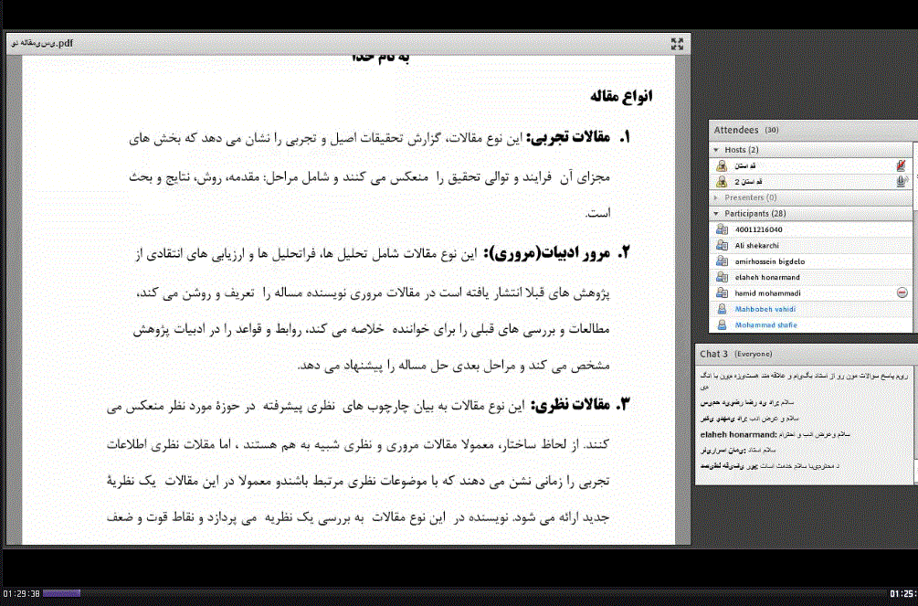Click the avatar icon next to 40011216040
The height and width of the screenshot is (606, 918).
pos(721,229)
